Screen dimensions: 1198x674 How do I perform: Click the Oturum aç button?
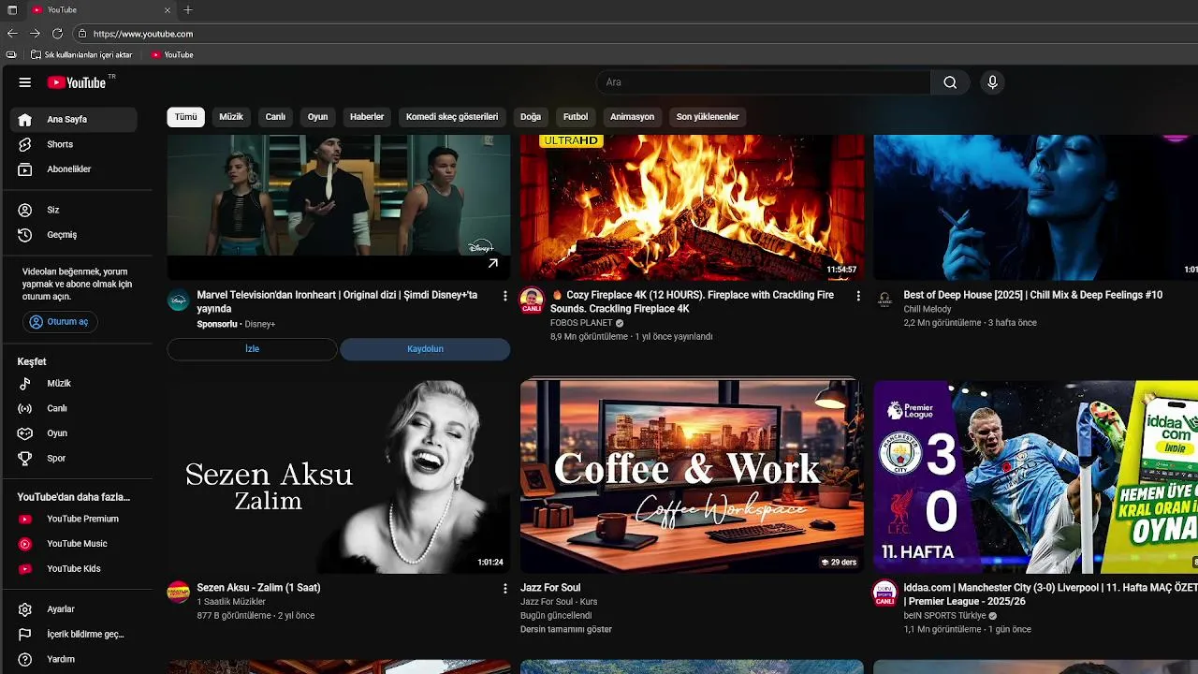click(60, 322)
